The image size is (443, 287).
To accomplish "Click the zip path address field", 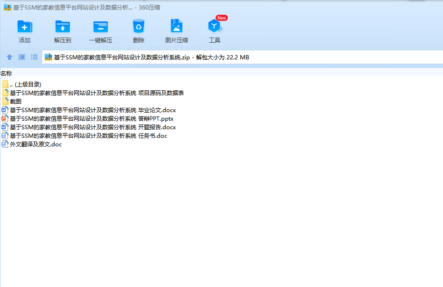I will pyautogui.click(x=243, y=57).
